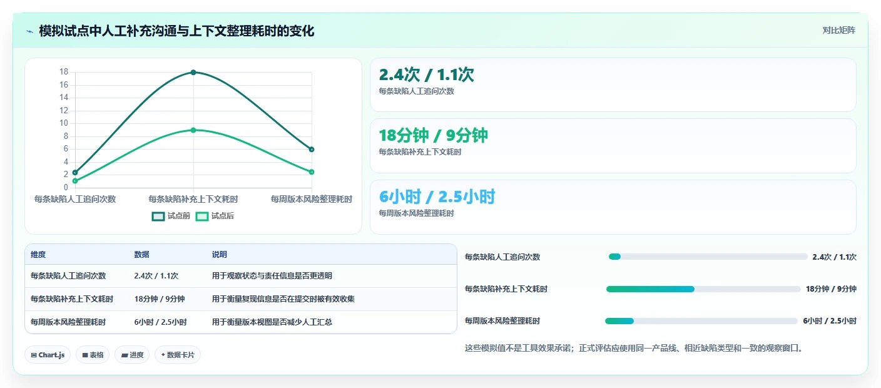Click the 维度 column header
This screenshot has width=881, height=388.
(x=38, y=255)
